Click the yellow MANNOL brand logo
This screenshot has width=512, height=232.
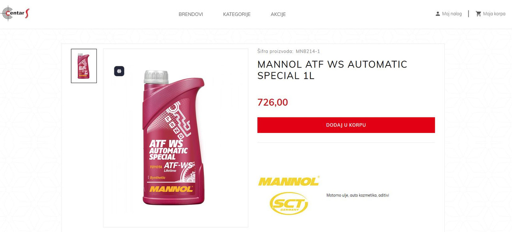click(x=288, y=181)
